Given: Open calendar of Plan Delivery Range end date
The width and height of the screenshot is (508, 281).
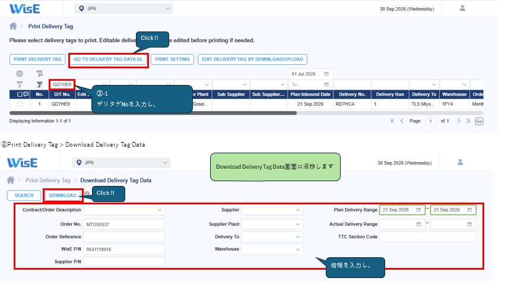Looking at the screenshot, I should [469, 210].
